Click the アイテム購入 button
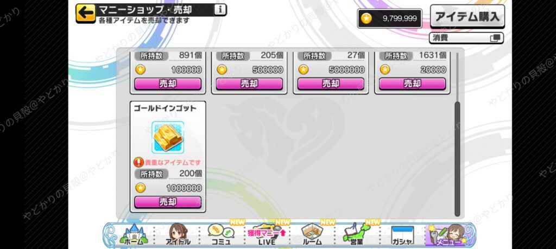Screen dimensions: 556x249 [467, 16]
